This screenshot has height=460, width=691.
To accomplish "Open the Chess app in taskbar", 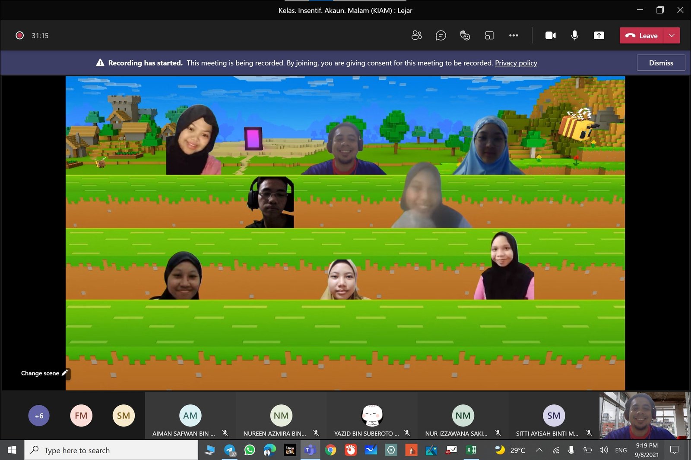I will [x=290, y=450].
